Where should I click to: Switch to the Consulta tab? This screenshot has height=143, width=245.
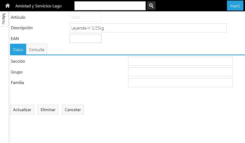pos(36,50)
